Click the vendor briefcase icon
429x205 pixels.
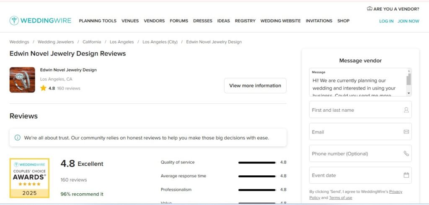coord(370,9)
